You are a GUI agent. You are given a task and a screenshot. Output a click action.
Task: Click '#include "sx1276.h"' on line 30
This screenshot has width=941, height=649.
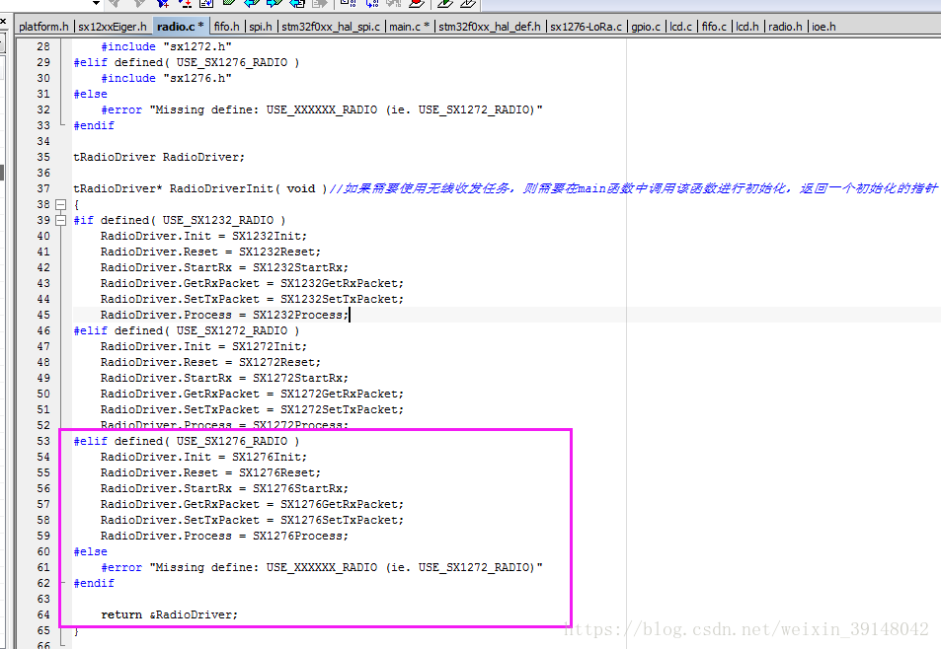tap(166, 78)
